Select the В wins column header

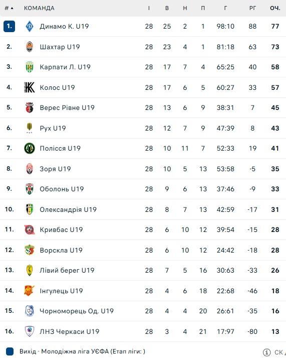pos(167,8)
